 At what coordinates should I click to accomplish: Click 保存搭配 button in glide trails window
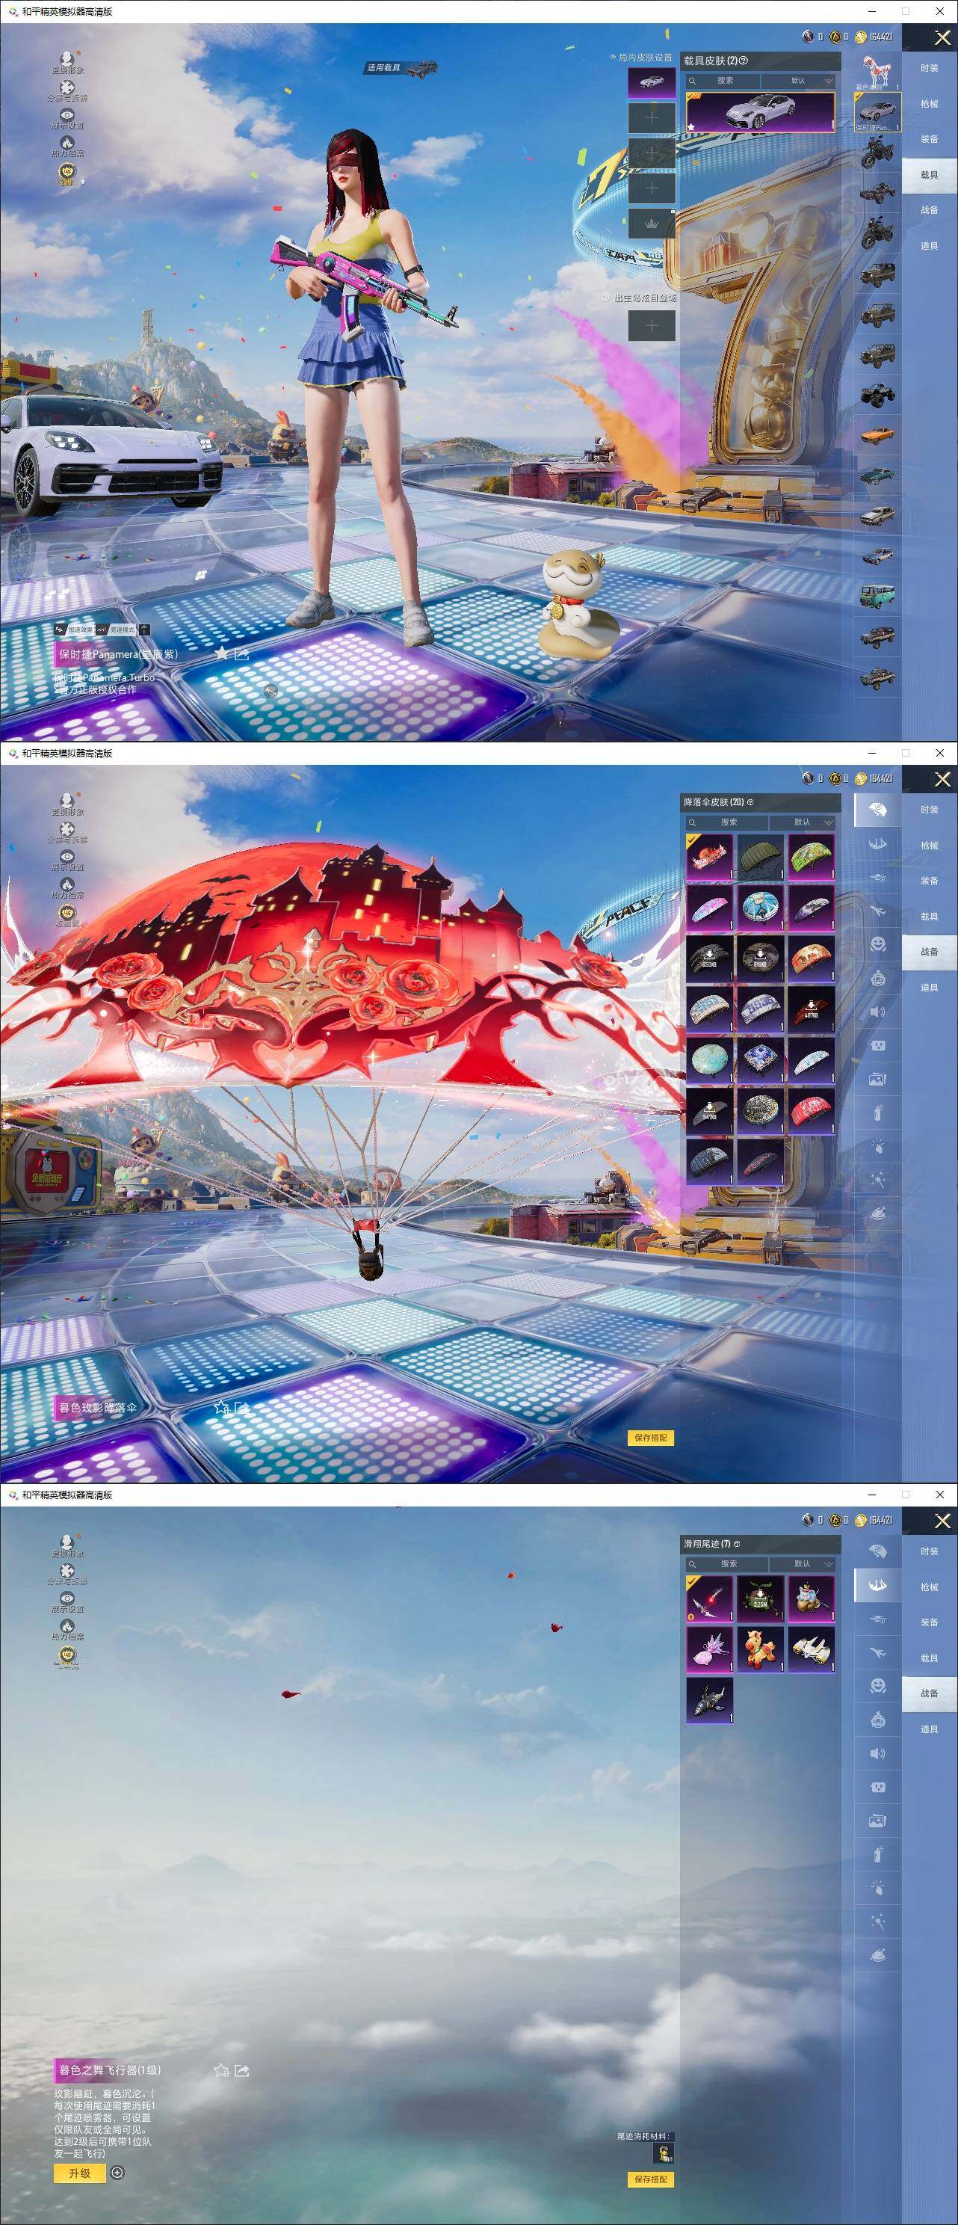pyautogui.click(x=651, y=2179)
